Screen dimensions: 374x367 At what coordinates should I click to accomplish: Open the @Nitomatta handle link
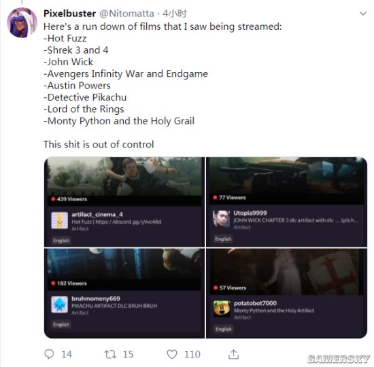[126, 14]
